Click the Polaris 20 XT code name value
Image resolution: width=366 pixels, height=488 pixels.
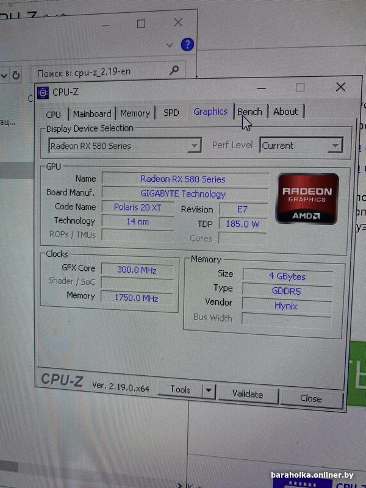point(138,207)
